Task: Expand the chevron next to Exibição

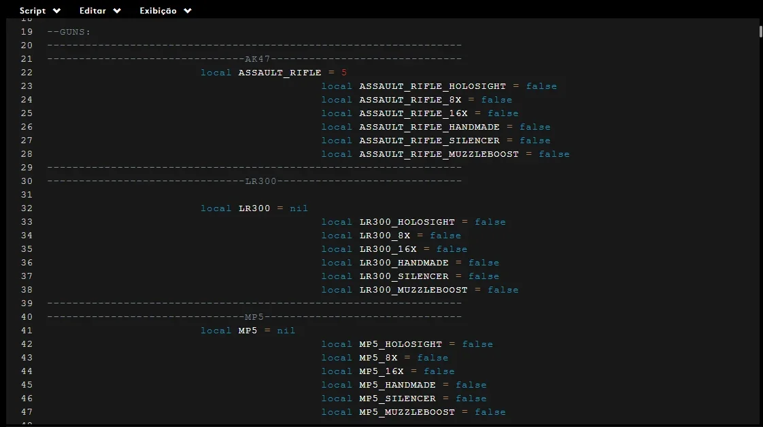Action: click(188, 11)
